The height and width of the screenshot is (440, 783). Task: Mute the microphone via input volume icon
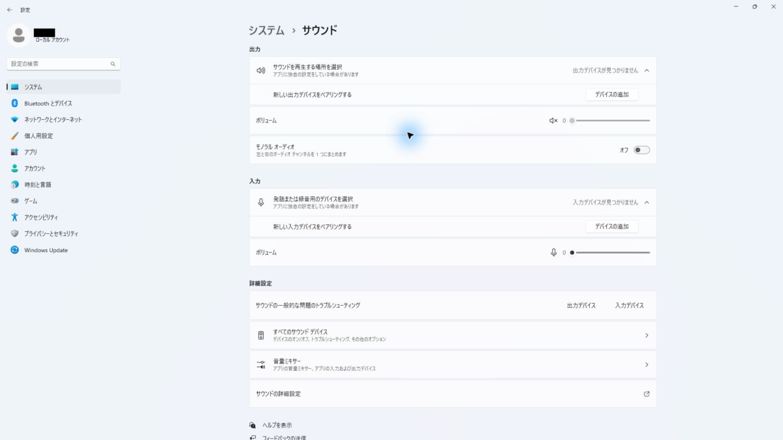tap(553, 252)
